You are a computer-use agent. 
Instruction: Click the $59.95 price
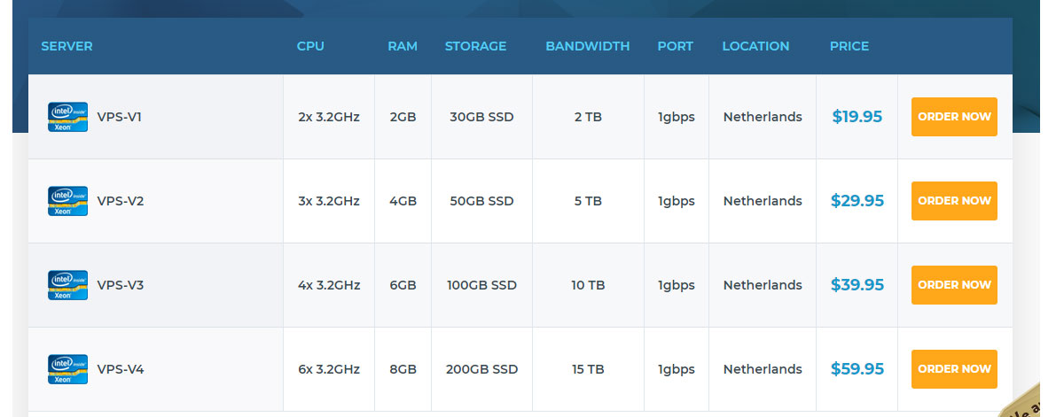pyautogui.click(x=857, y=369)
